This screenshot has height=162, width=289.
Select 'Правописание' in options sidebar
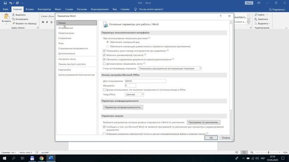[76, 33]
